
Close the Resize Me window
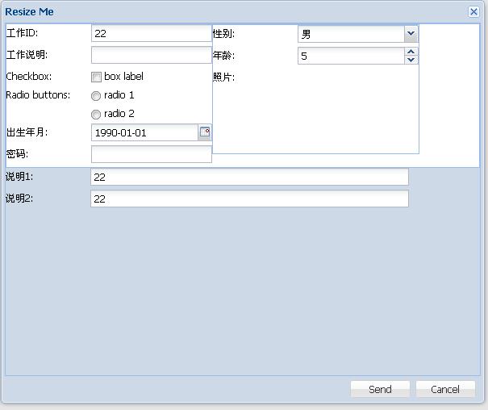pyautogui.click(x=473, y=12)
